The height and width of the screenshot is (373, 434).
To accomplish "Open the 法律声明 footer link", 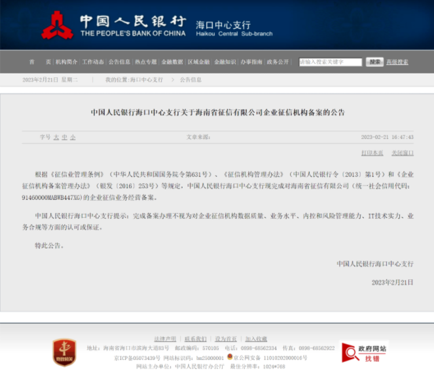I will coord(165,339).
